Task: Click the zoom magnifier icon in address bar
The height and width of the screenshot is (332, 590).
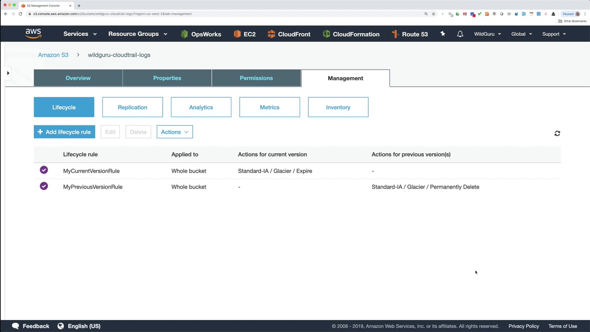Action: coord(426,14)
